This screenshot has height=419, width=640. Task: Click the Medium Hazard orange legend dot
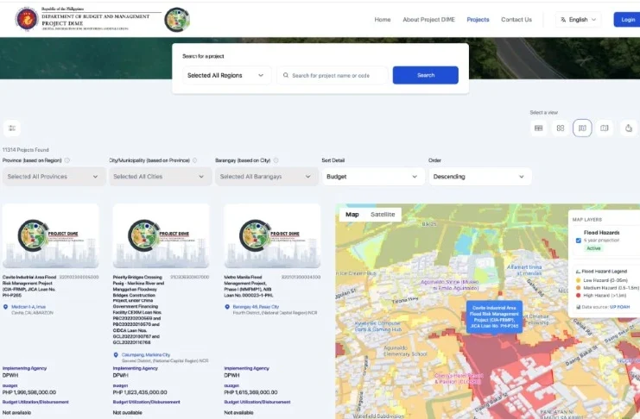578,288
